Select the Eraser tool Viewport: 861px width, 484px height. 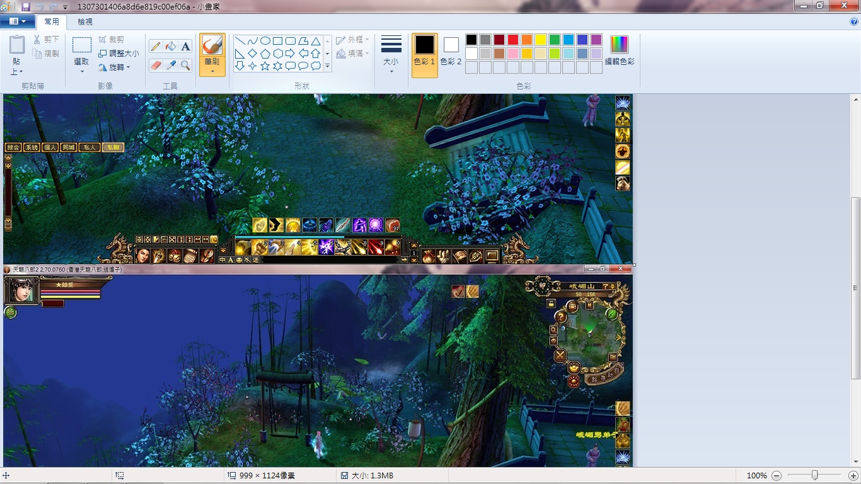click(x=156, y=65)
